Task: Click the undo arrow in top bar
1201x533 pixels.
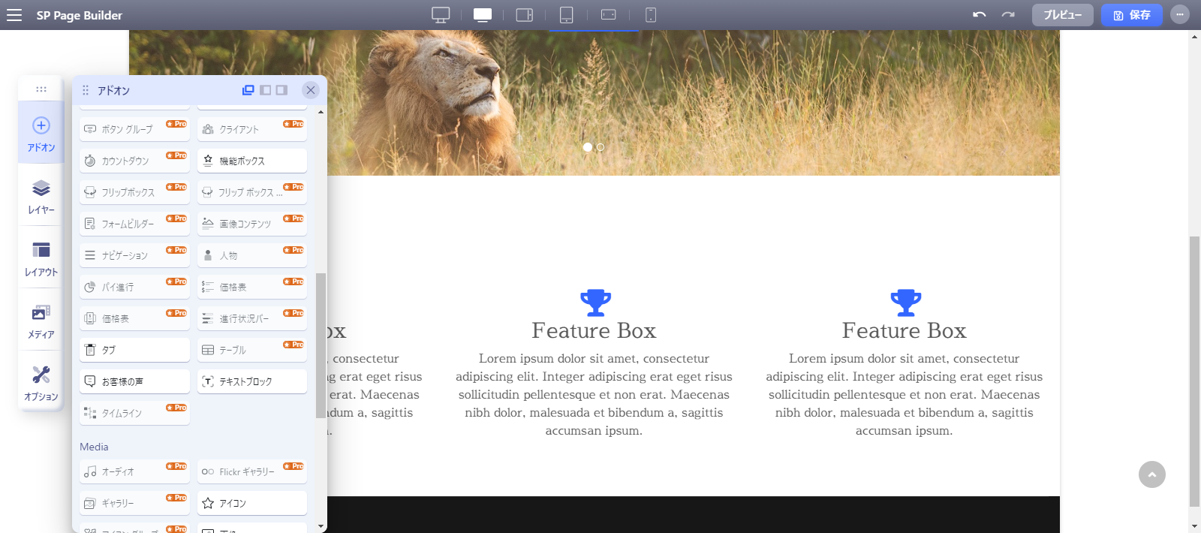Action: tap(980, 15)
